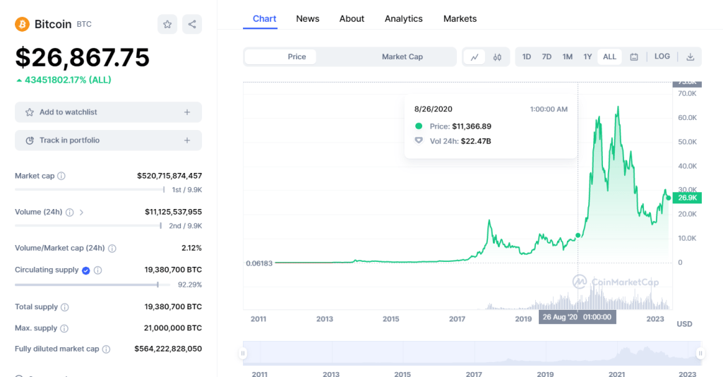Click the right handle of range slider

(700, 354)
